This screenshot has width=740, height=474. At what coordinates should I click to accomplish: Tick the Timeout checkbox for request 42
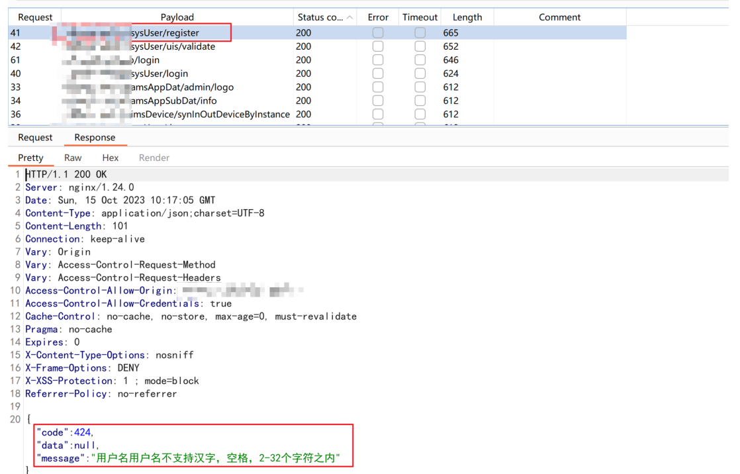coord(420,46)
